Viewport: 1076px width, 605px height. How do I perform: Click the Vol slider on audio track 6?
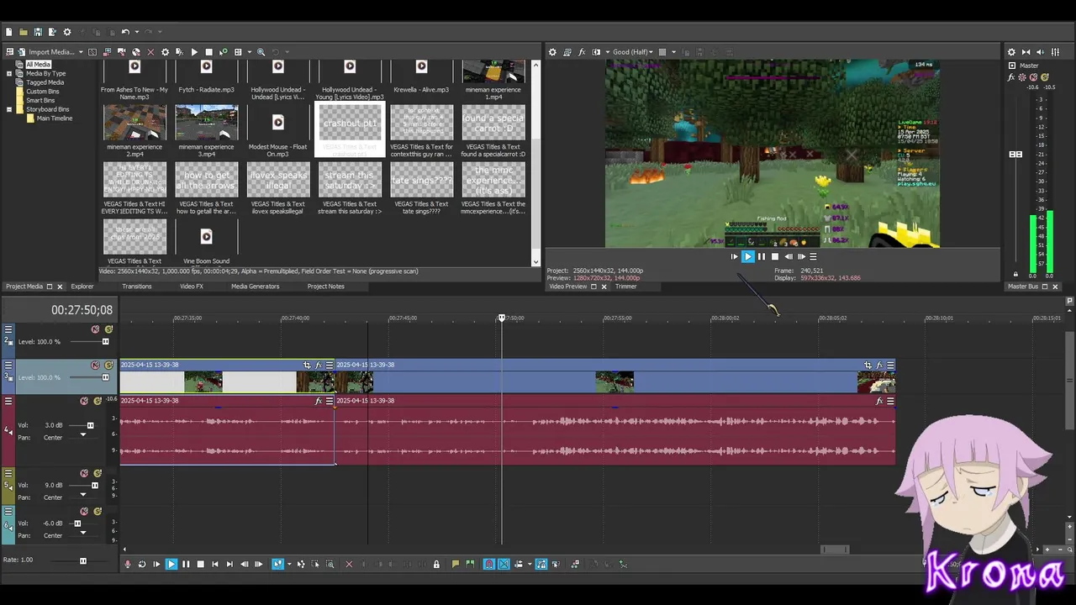[x=77, y=523]
